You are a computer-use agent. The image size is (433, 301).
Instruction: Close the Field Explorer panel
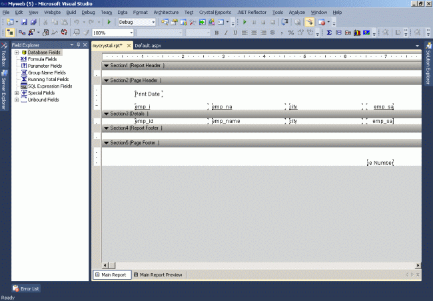85,45
